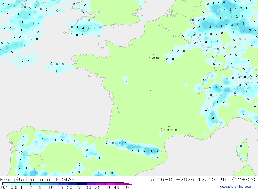Click the 4 mm value over Switzerland
Image resolution: width=258 pixels, height=189 pixels.
[216, 87]
